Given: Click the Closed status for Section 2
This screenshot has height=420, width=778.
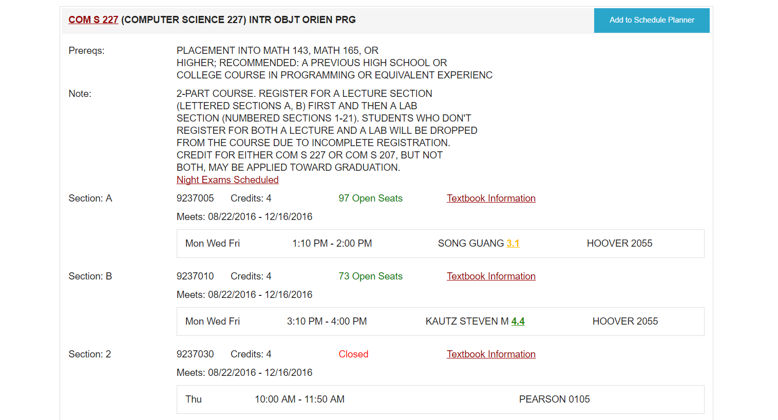Looking at the screenshot, I should pos(353,354).
